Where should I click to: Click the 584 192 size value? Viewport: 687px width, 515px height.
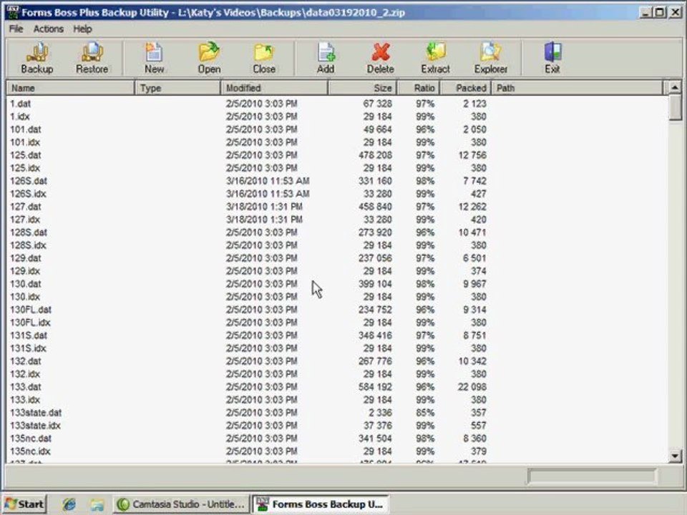pos(375,387)
